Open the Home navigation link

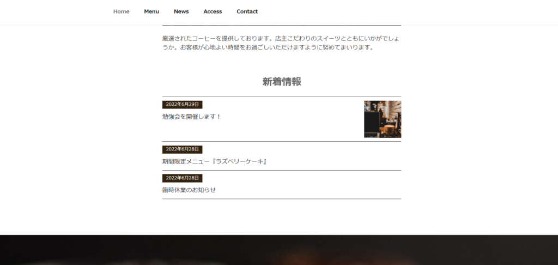tap(121, 11)
